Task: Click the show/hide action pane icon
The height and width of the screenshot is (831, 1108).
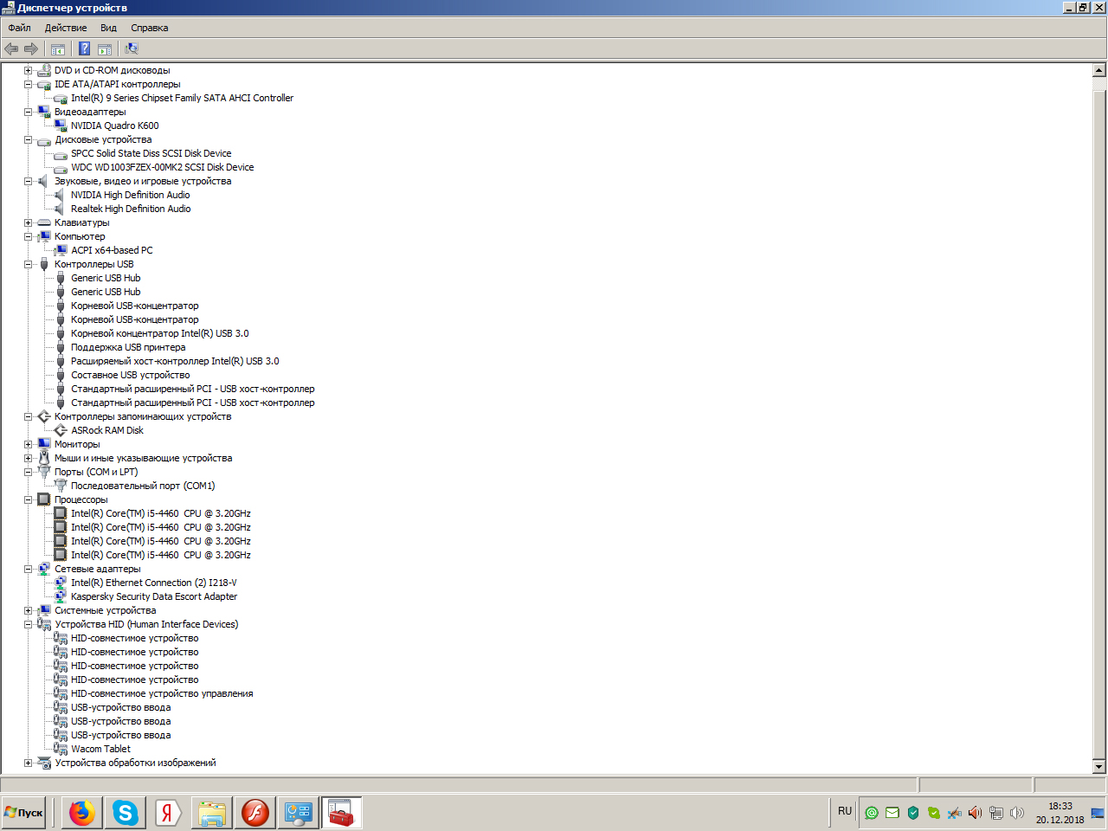Action: click(x=105, y=48)
